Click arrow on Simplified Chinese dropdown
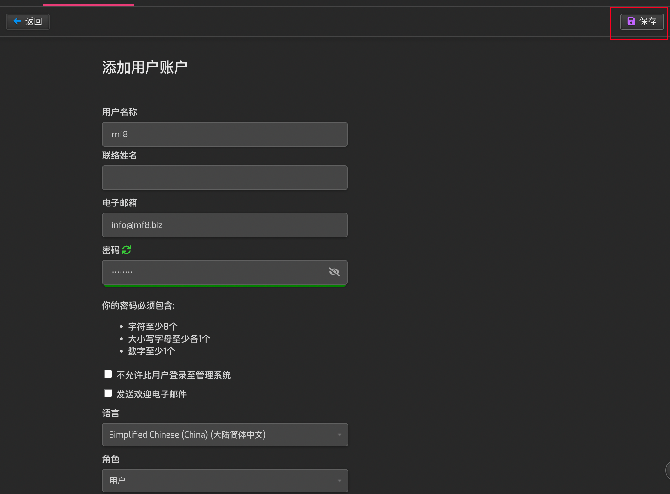Screen dimensions: 670x494 (x=339, y=435)
